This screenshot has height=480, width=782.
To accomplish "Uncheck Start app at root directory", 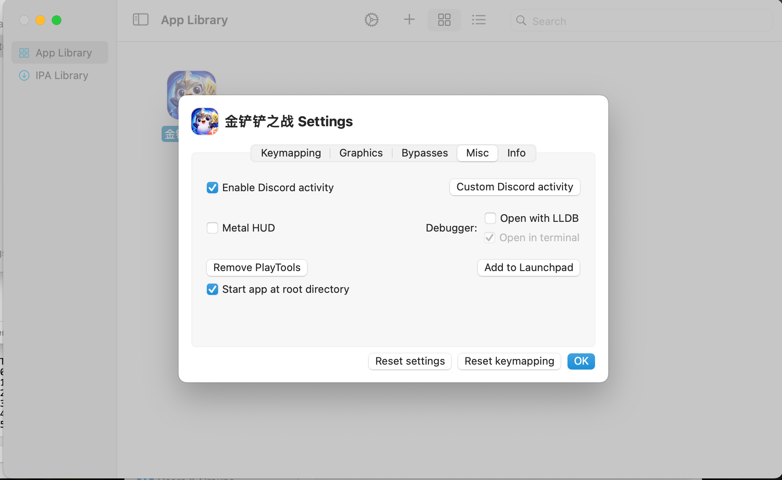I will (x=212, y=289).
